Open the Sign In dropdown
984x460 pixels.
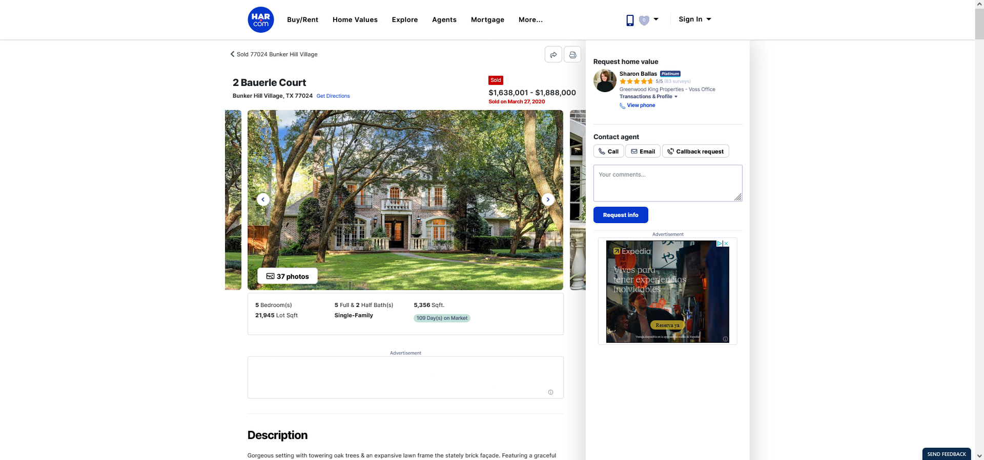pos(695,19)
